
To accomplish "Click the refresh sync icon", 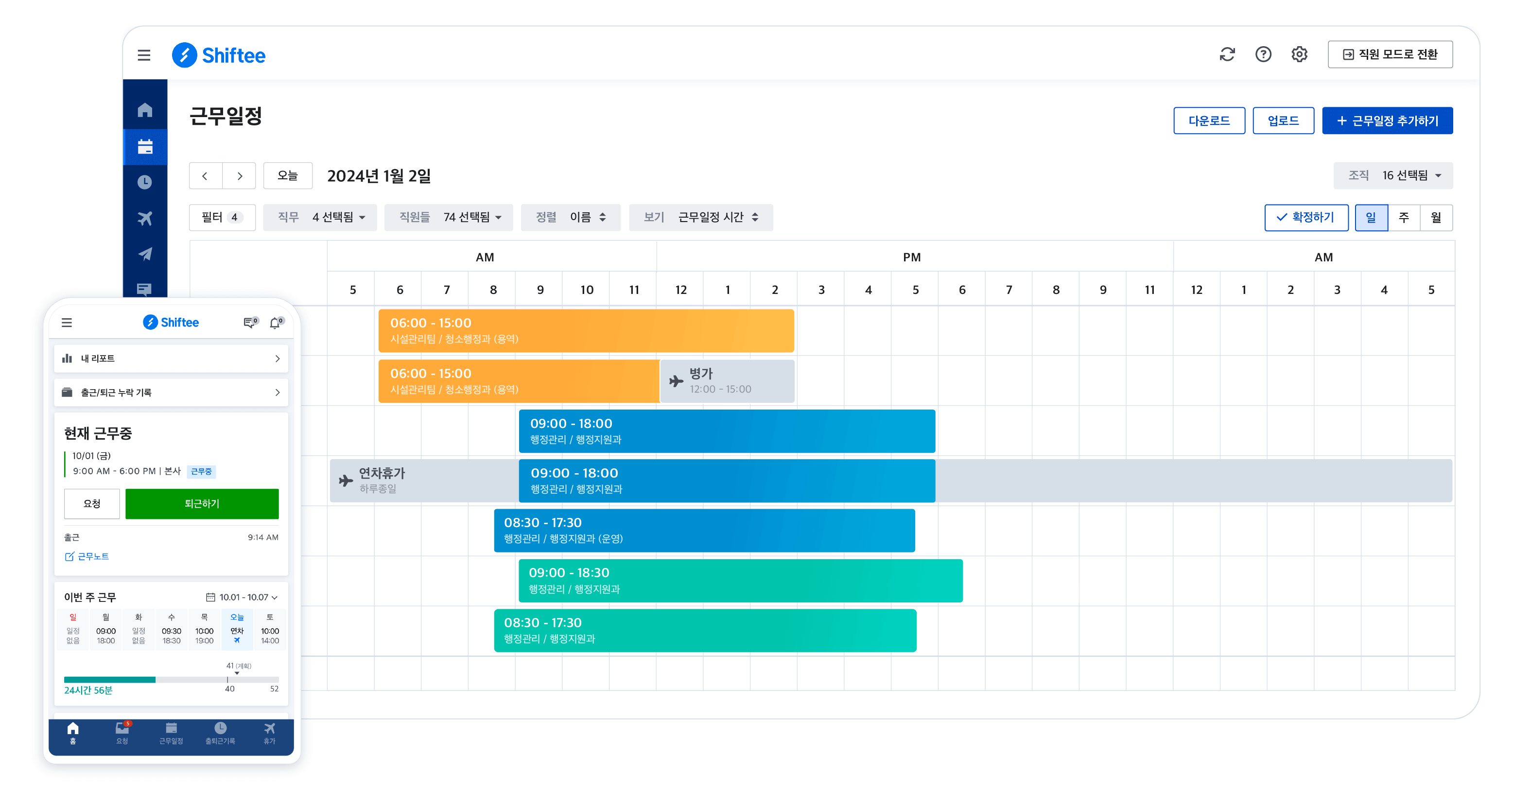I will pyautogui.click(x=1227, y=54).
